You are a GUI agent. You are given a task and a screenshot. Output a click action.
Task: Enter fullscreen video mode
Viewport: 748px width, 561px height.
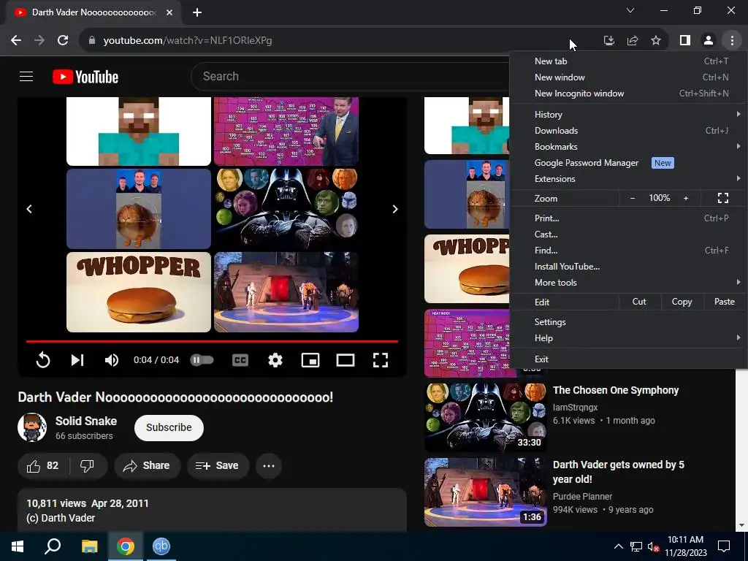[x=380, y=360]
